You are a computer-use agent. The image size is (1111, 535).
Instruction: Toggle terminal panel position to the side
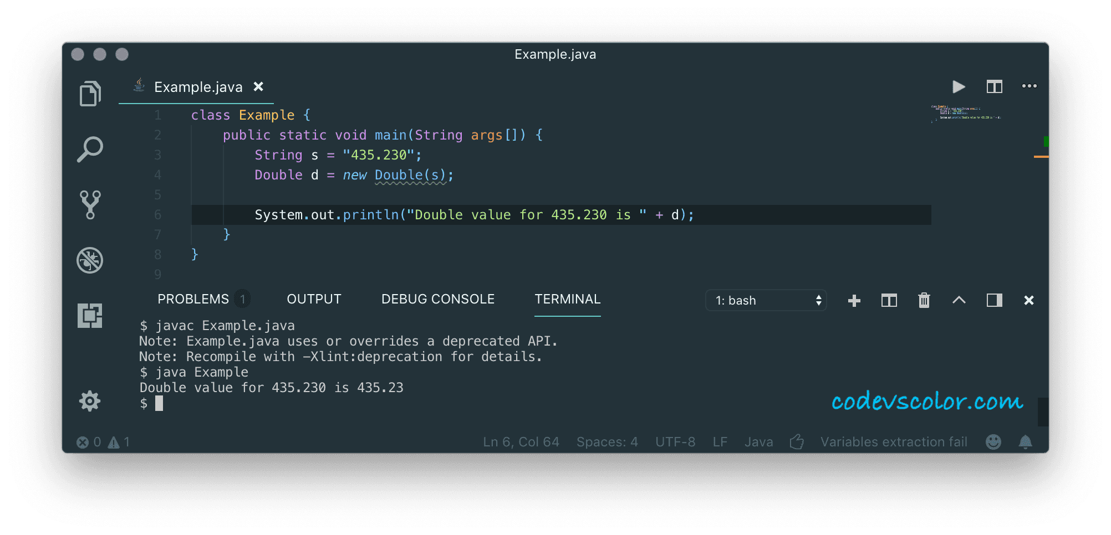[994, 300]
